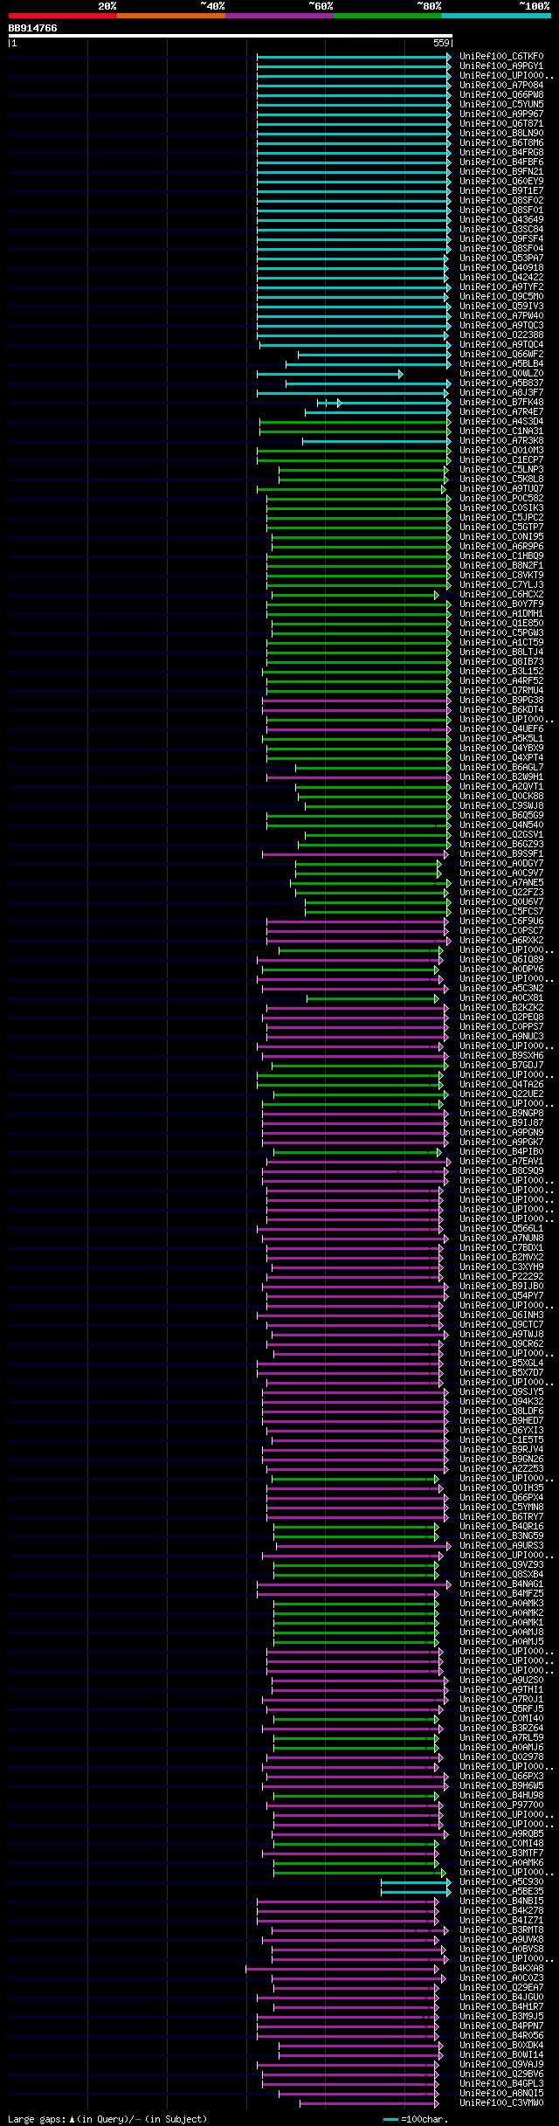
Task: Select the UniRef100_P22292 label
Action: pyautogui.click(x=501, y=1277)
